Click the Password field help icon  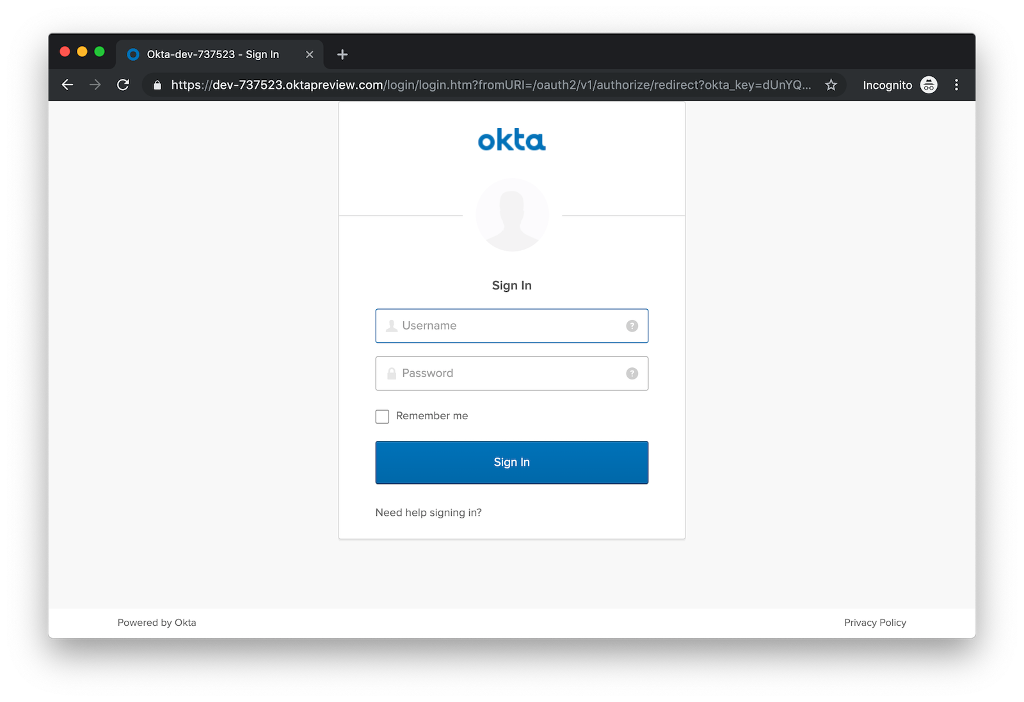632,374
